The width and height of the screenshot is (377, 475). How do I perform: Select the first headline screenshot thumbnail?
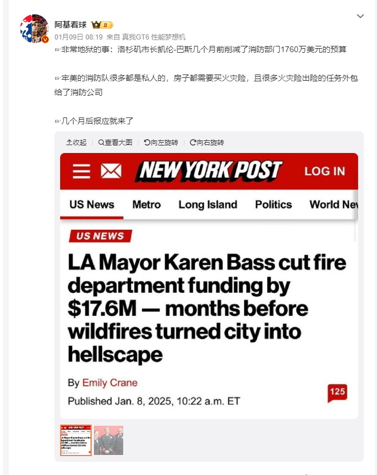pos(76,440)
